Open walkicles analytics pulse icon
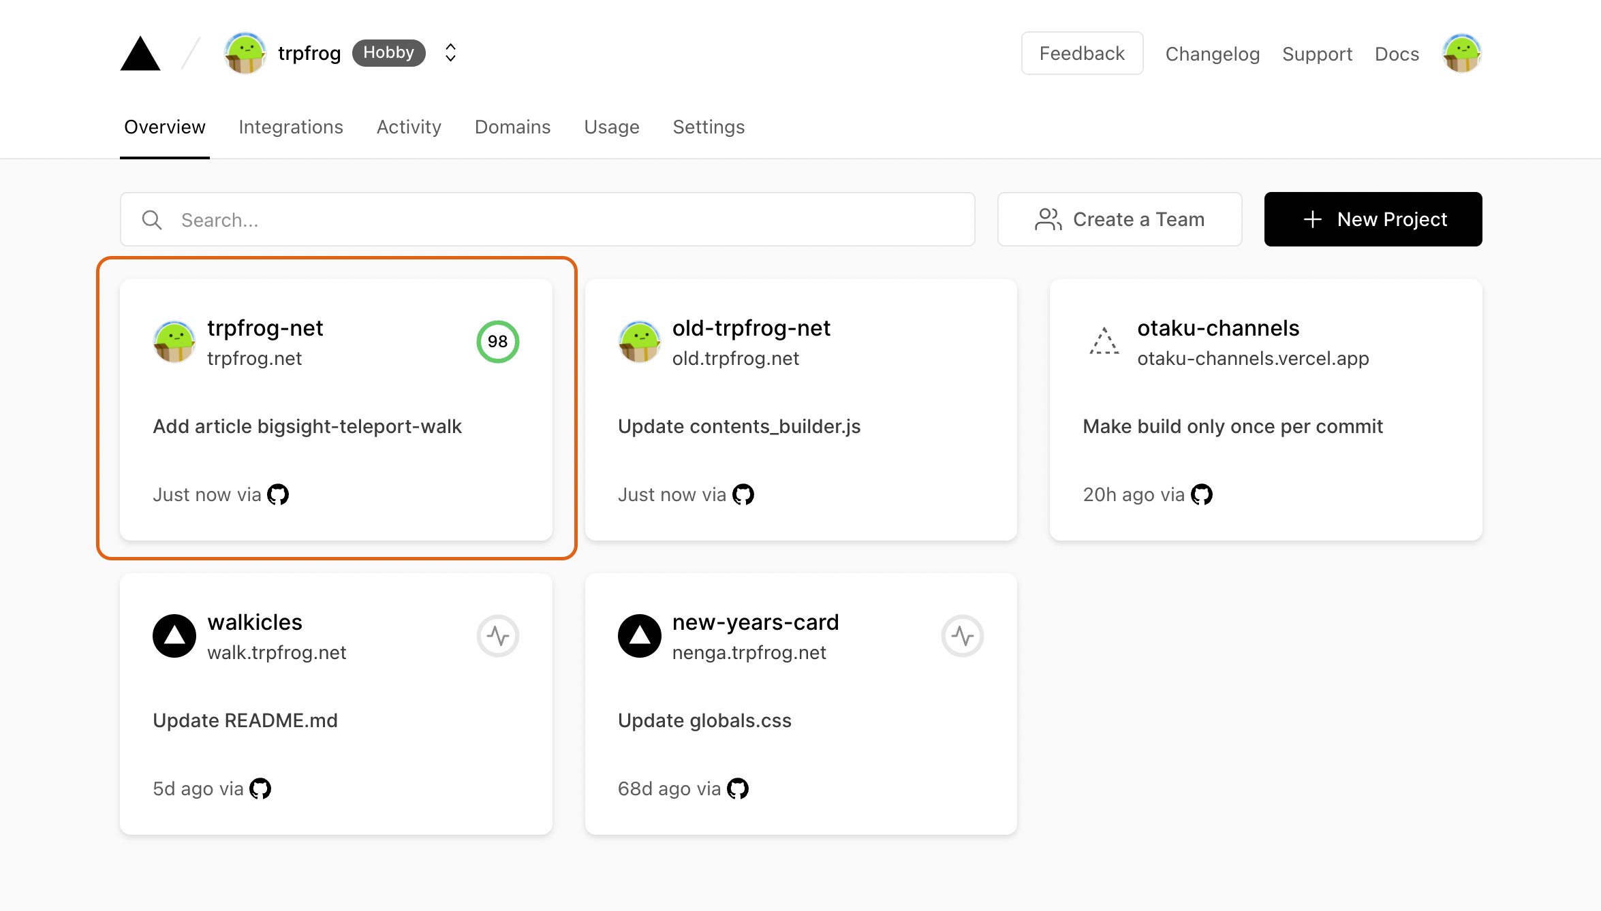Screen dimensions: 1601x911 tap(497, 636)
